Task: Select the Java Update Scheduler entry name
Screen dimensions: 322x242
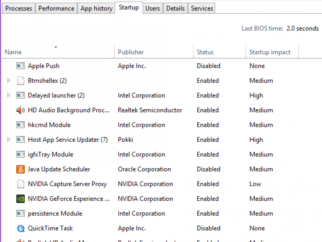Action: pos(59,169)
